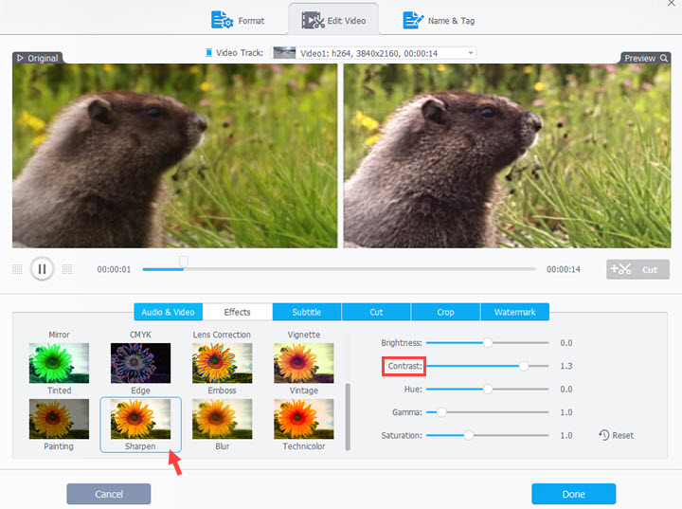Switch to the Edit Video tab

[333, 21]
